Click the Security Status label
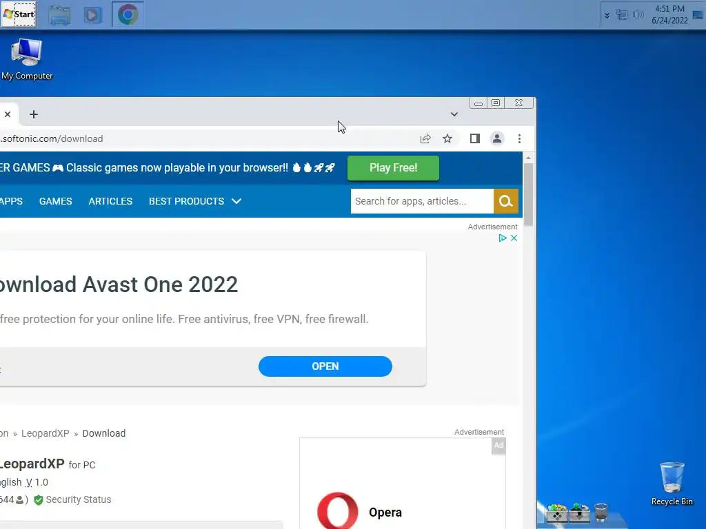The image size is (706, 529). coord(79,499)
